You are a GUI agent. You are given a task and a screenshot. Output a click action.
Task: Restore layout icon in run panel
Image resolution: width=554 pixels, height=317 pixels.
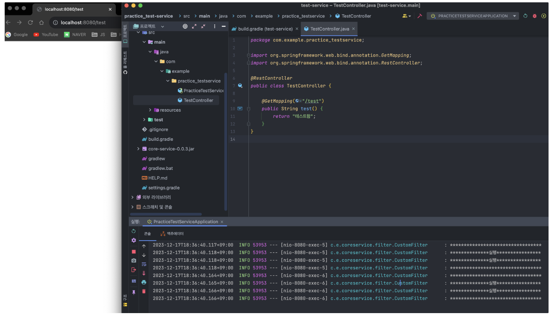pos(134,281)
